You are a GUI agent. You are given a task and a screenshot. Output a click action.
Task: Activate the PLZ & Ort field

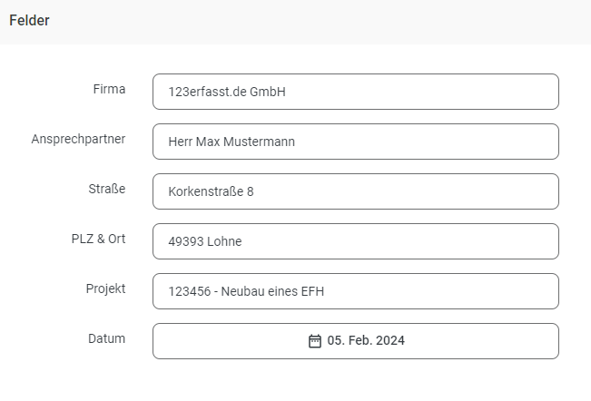(356, 241)
